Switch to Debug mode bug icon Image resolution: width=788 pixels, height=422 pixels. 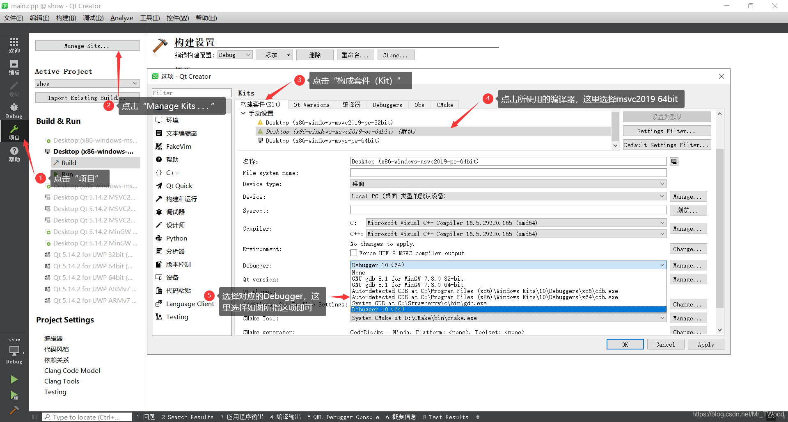(x=14, y=111)
